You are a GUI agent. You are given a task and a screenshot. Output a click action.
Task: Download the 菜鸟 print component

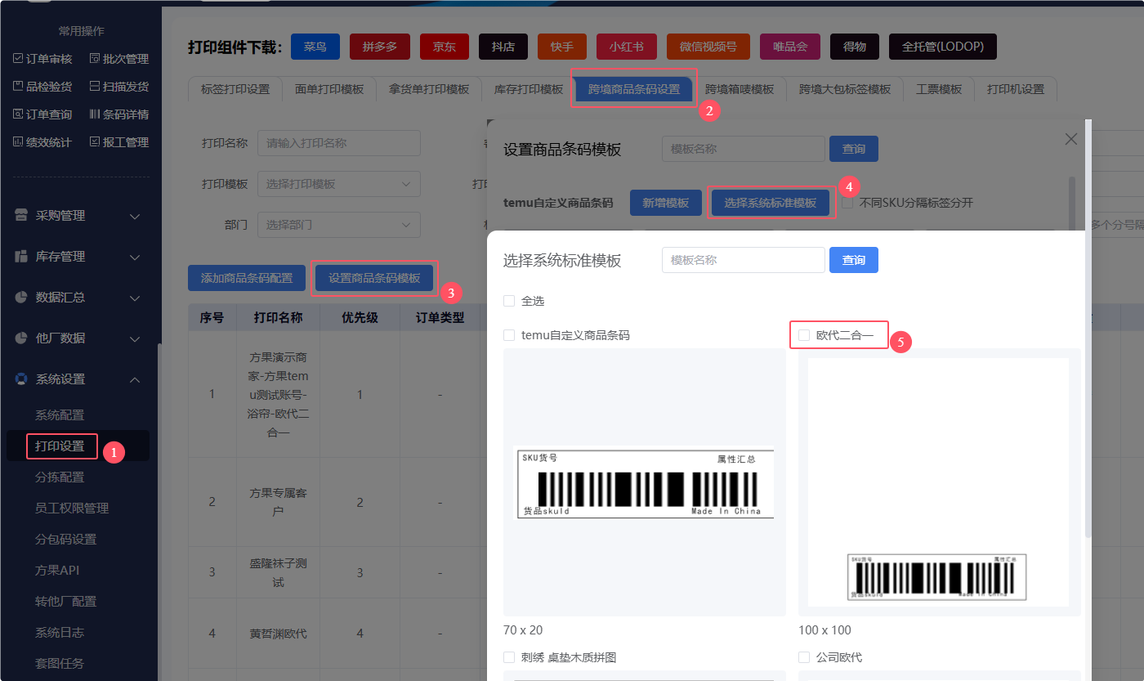pyautogui.click(x=315, y=47)
